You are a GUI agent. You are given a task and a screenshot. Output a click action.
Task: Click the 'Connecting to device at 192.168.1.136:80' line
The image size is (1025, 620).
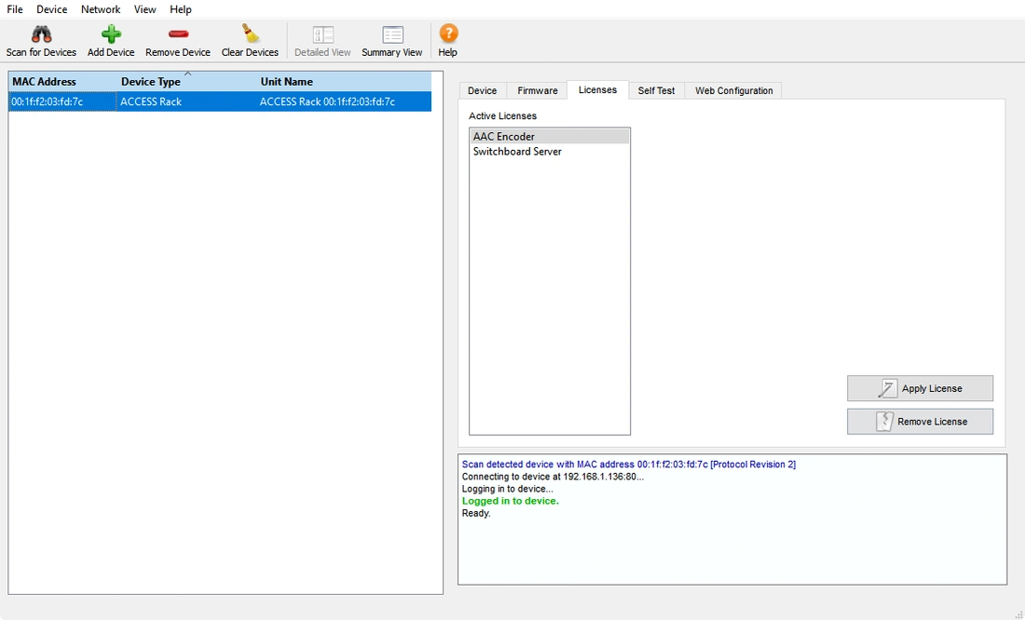click(x=553, y=477)
